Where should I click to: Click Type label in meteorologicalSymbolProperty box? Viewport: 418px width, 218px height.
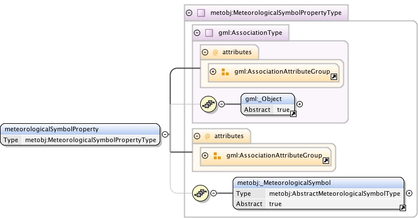pos(11,140)
